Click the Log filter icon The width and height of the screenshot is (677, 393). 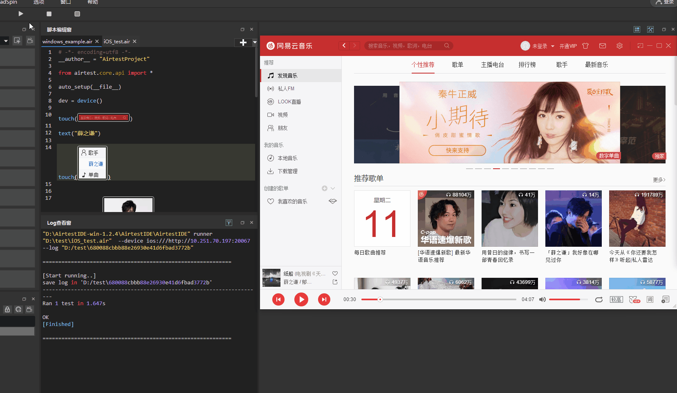pyautogui.click(x=229, y=223)
